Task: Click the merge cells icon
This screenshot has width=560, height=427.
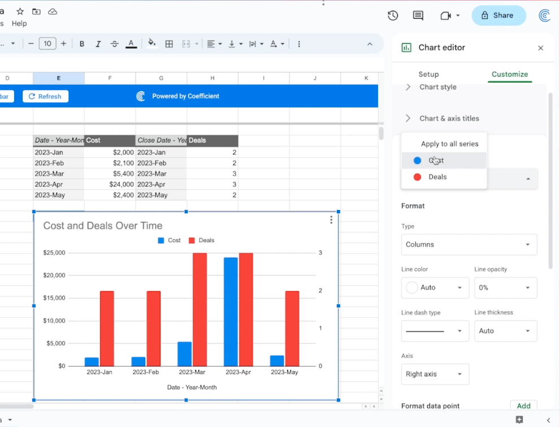Action: [186, 44]
